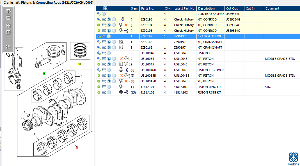Open the book icon for first ZZ90168 row
Image resolution: width=300 pixels, height=166 pixels.
pyautogui.click(x=121, y=42)
